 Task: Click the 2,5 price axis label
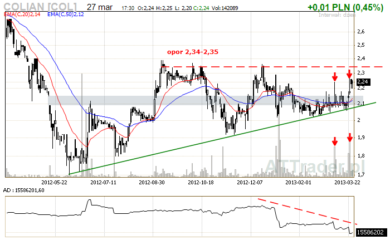(x=361, y=45)
